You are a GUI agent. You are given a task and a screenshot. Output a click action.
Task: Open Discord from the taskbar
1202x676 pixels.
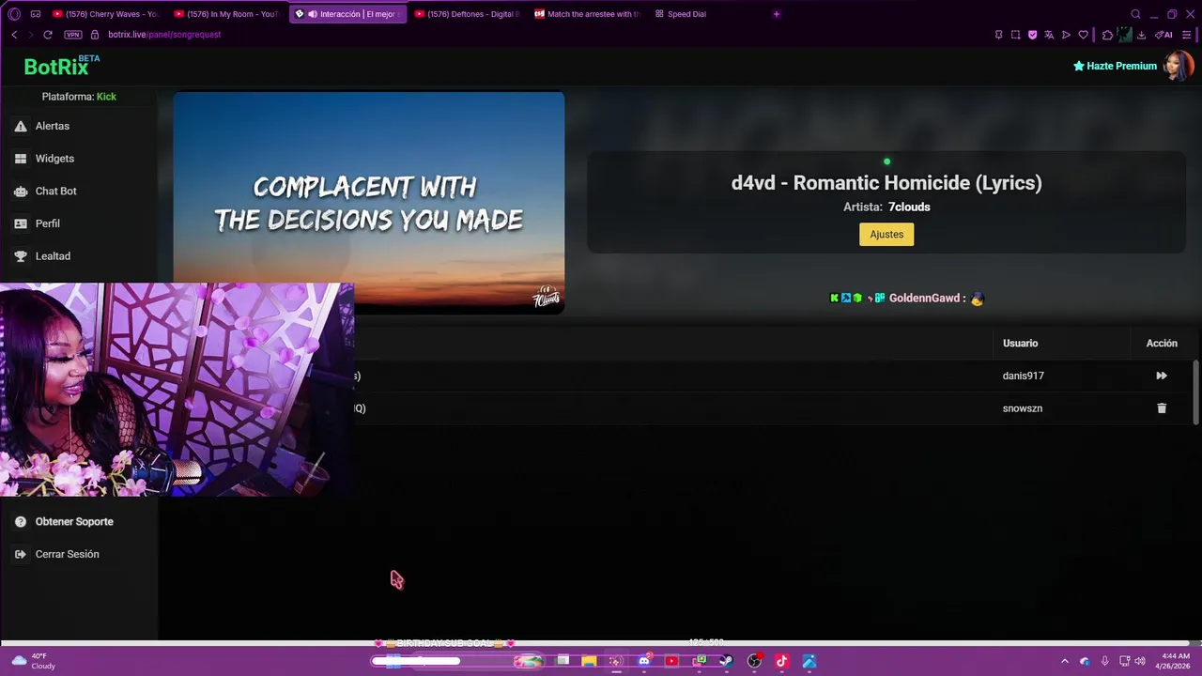[x=644, y=661]
